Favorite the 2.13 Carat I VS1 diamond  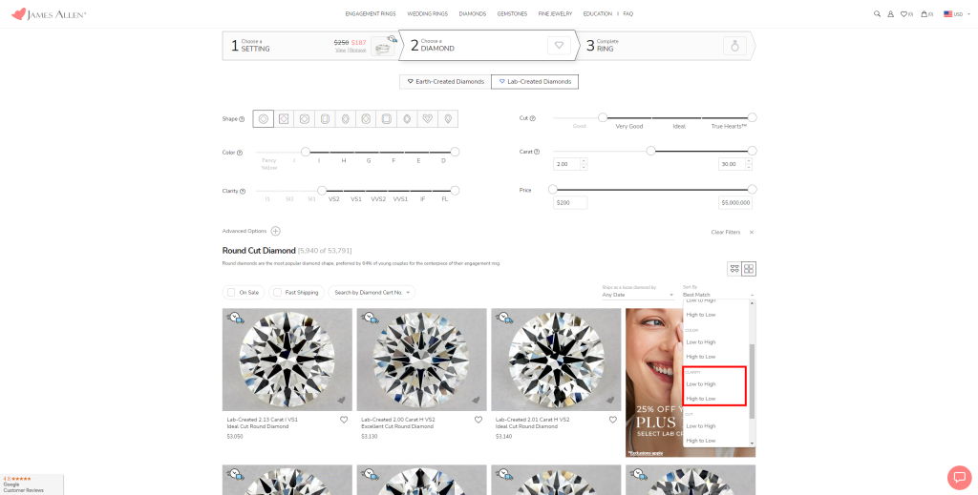pos(344,420)
